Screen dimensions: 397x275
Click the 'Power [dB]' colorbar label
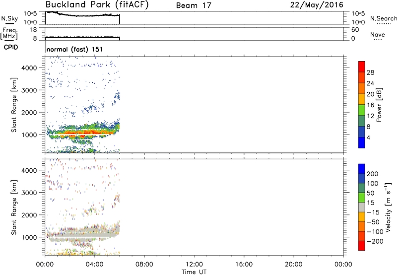(x=379, y=105)
